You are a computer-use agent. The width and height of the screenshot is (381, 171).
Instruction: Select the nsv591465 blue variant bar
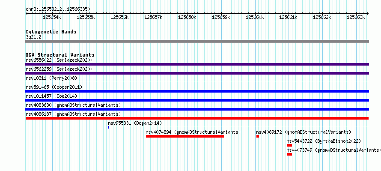(197, 91)
